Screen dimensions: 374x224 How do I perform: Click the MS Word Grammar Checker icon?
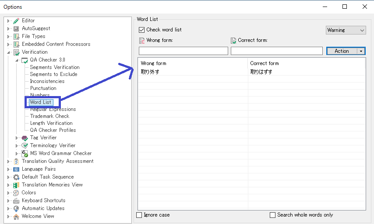point(25,153)
